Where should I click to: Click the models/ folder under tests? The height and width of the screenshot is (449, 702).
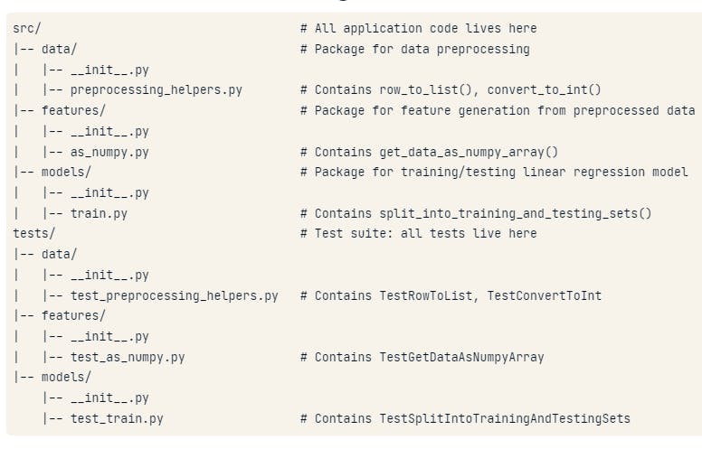[x=66, y=377]
